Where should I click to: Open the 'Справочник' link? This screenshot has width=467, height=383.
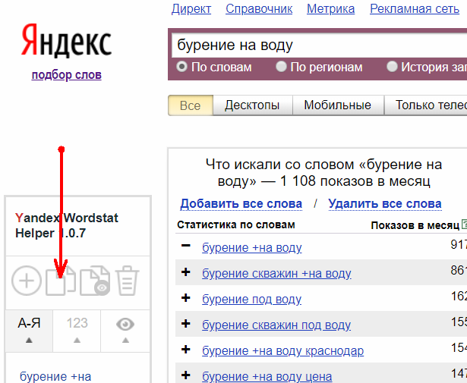[x=259, y=9]
